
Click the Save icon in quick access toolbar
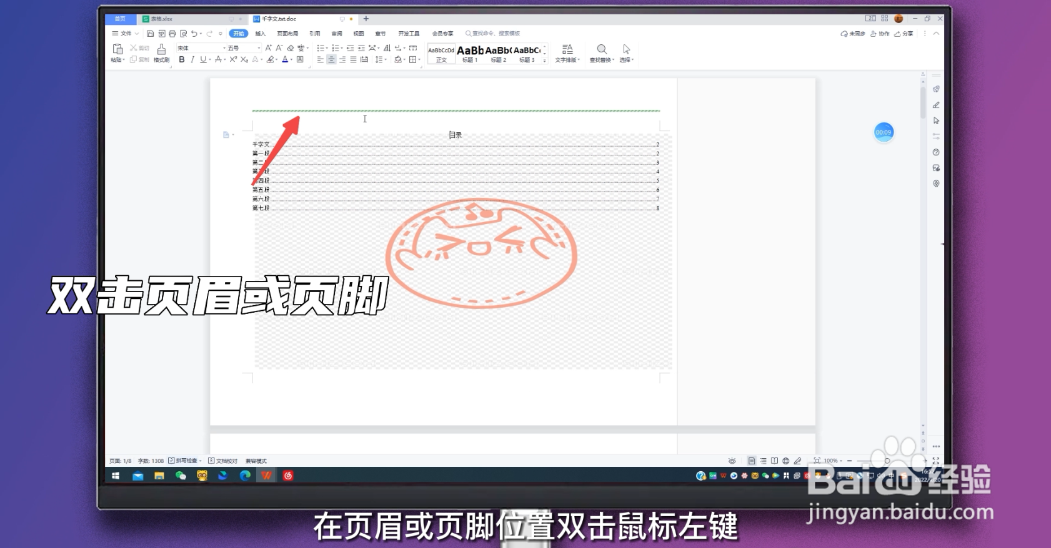(150, 34)
